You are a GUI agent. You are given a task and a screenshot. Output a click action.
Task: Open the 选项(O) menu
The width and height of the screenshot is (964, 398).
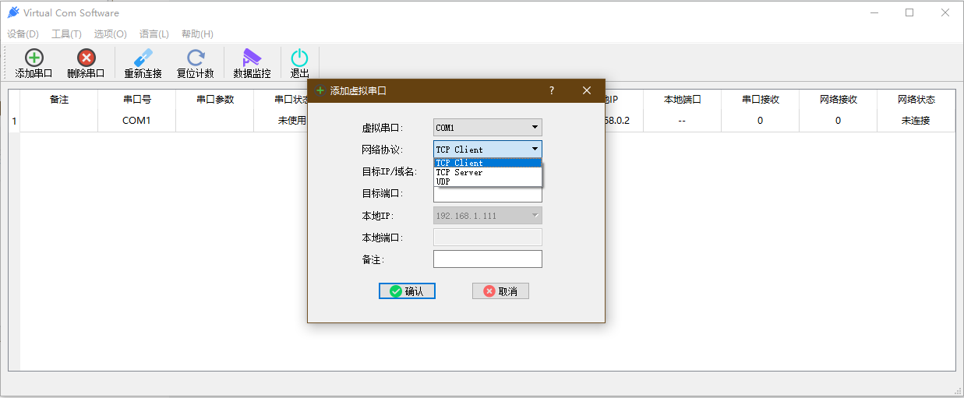[x=110, y=34]
